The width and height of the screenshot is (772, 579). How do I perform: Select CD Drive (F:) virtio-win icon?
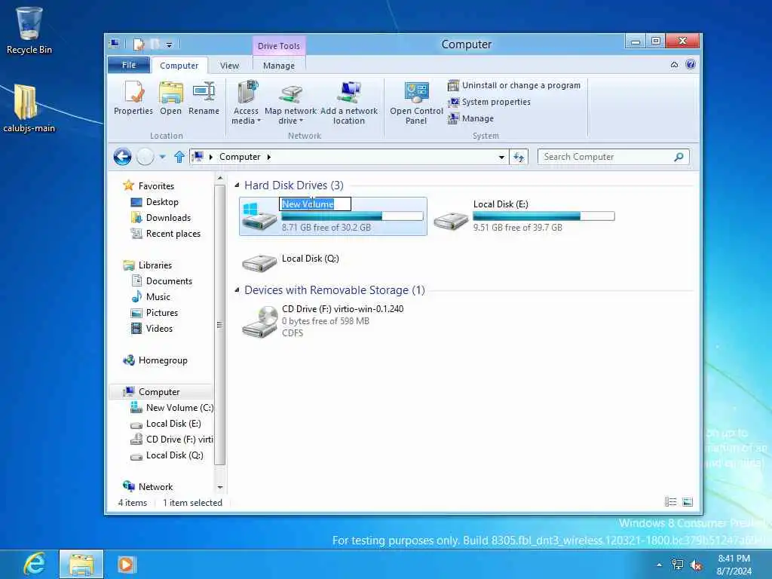click(x=259, y=321)
